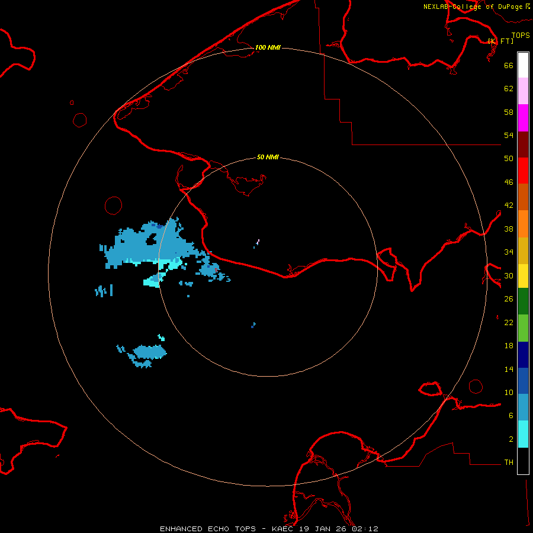Click the "18" legend value
Screen dimensions: 533x533
(x=509, y=346)
